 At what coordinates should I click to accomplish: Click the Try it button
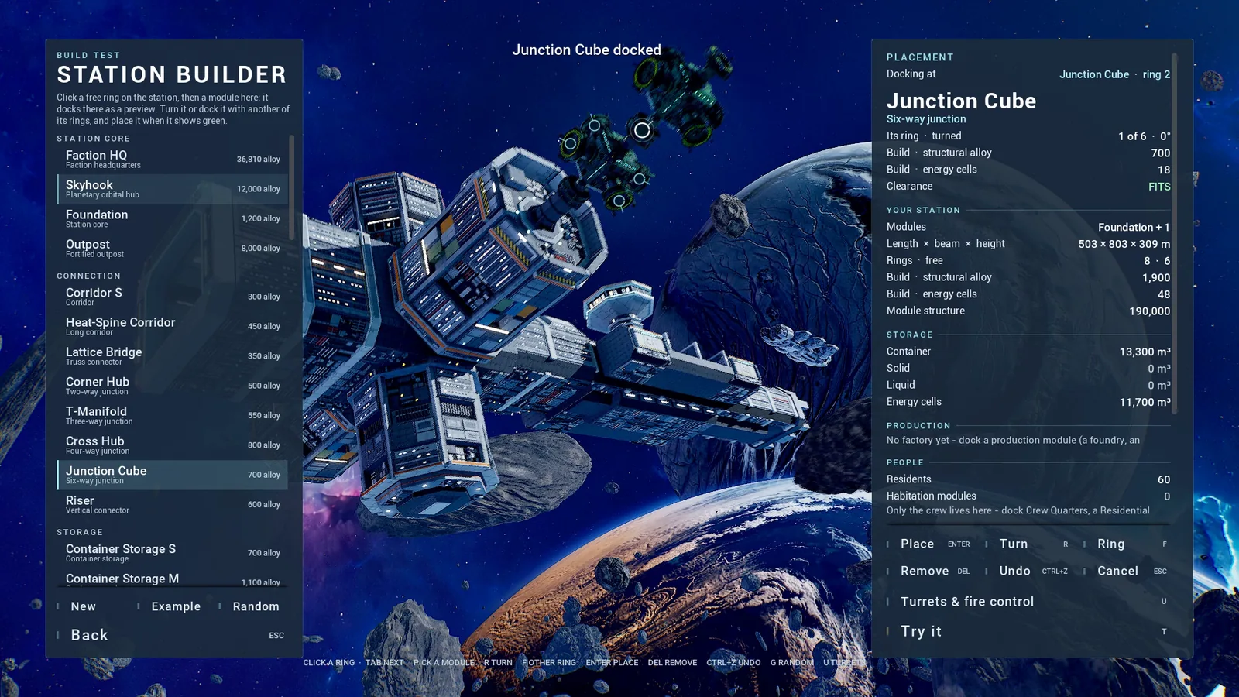pos(1028,631)
